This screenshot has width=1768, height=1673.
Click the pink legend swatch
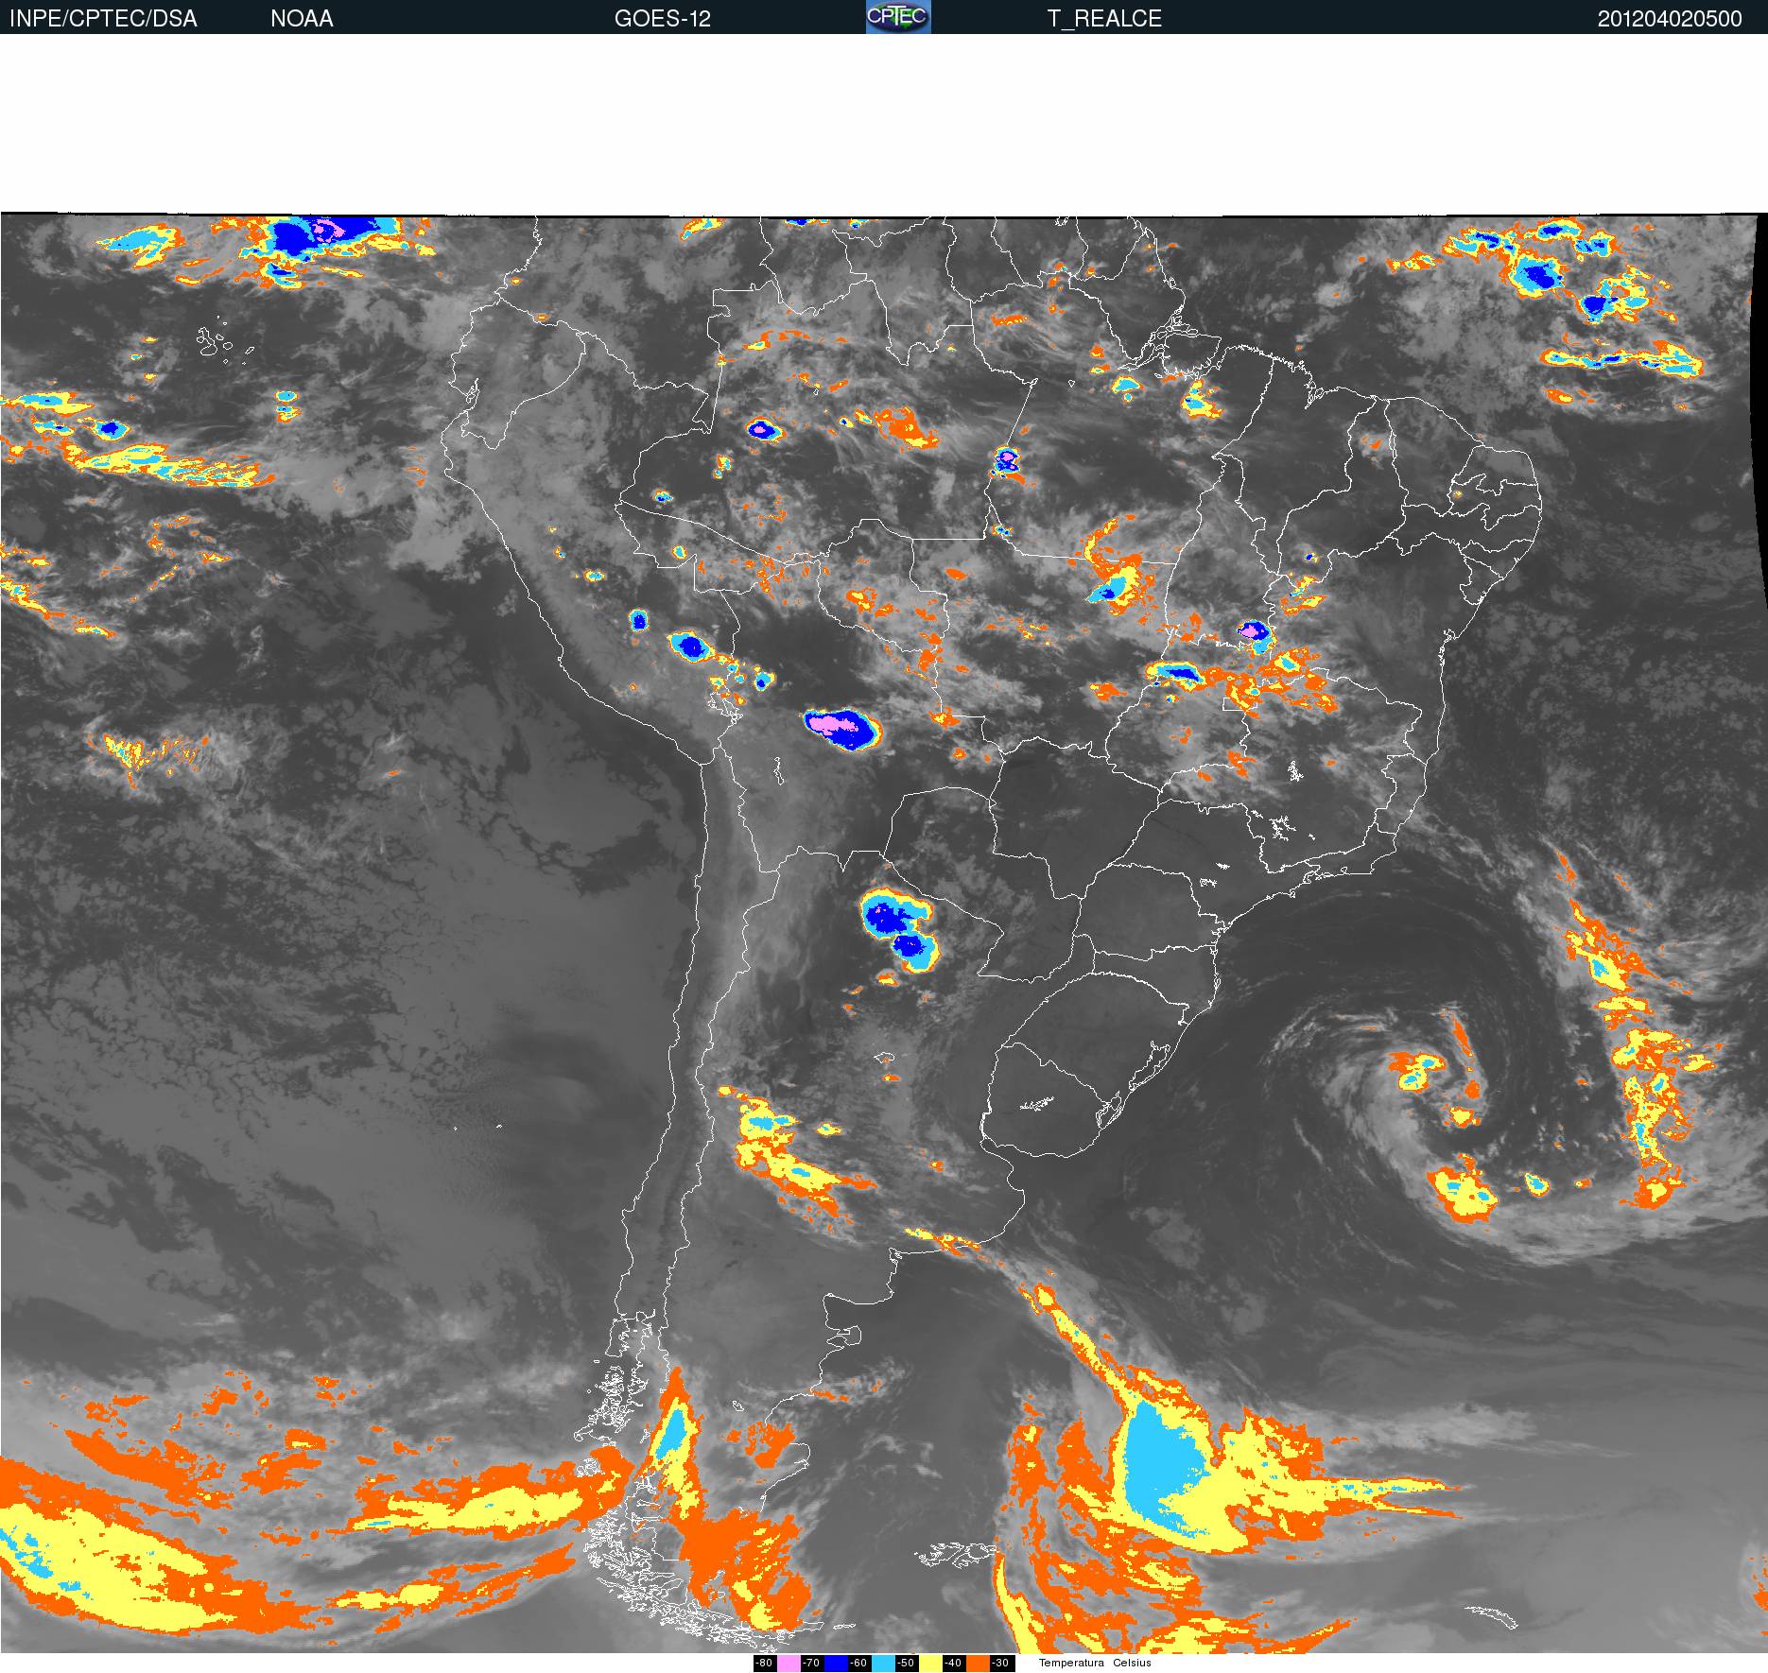pos(789,1663)
